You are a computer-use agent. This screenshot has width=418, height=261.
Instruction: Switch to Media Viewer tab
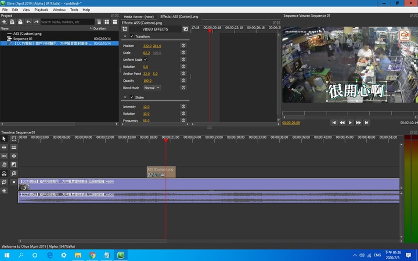pyautogui.click(x=139, y=16)
